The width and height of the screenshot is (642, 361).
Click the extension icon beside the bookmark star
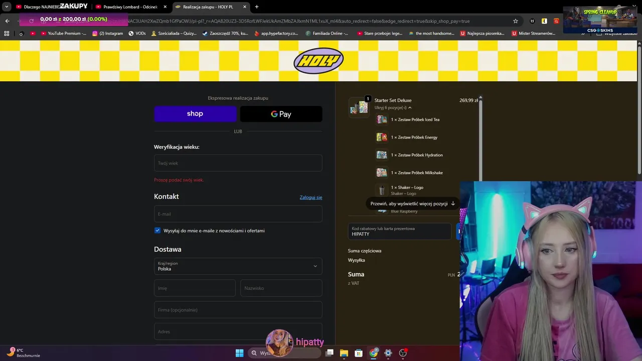[532, 21]
